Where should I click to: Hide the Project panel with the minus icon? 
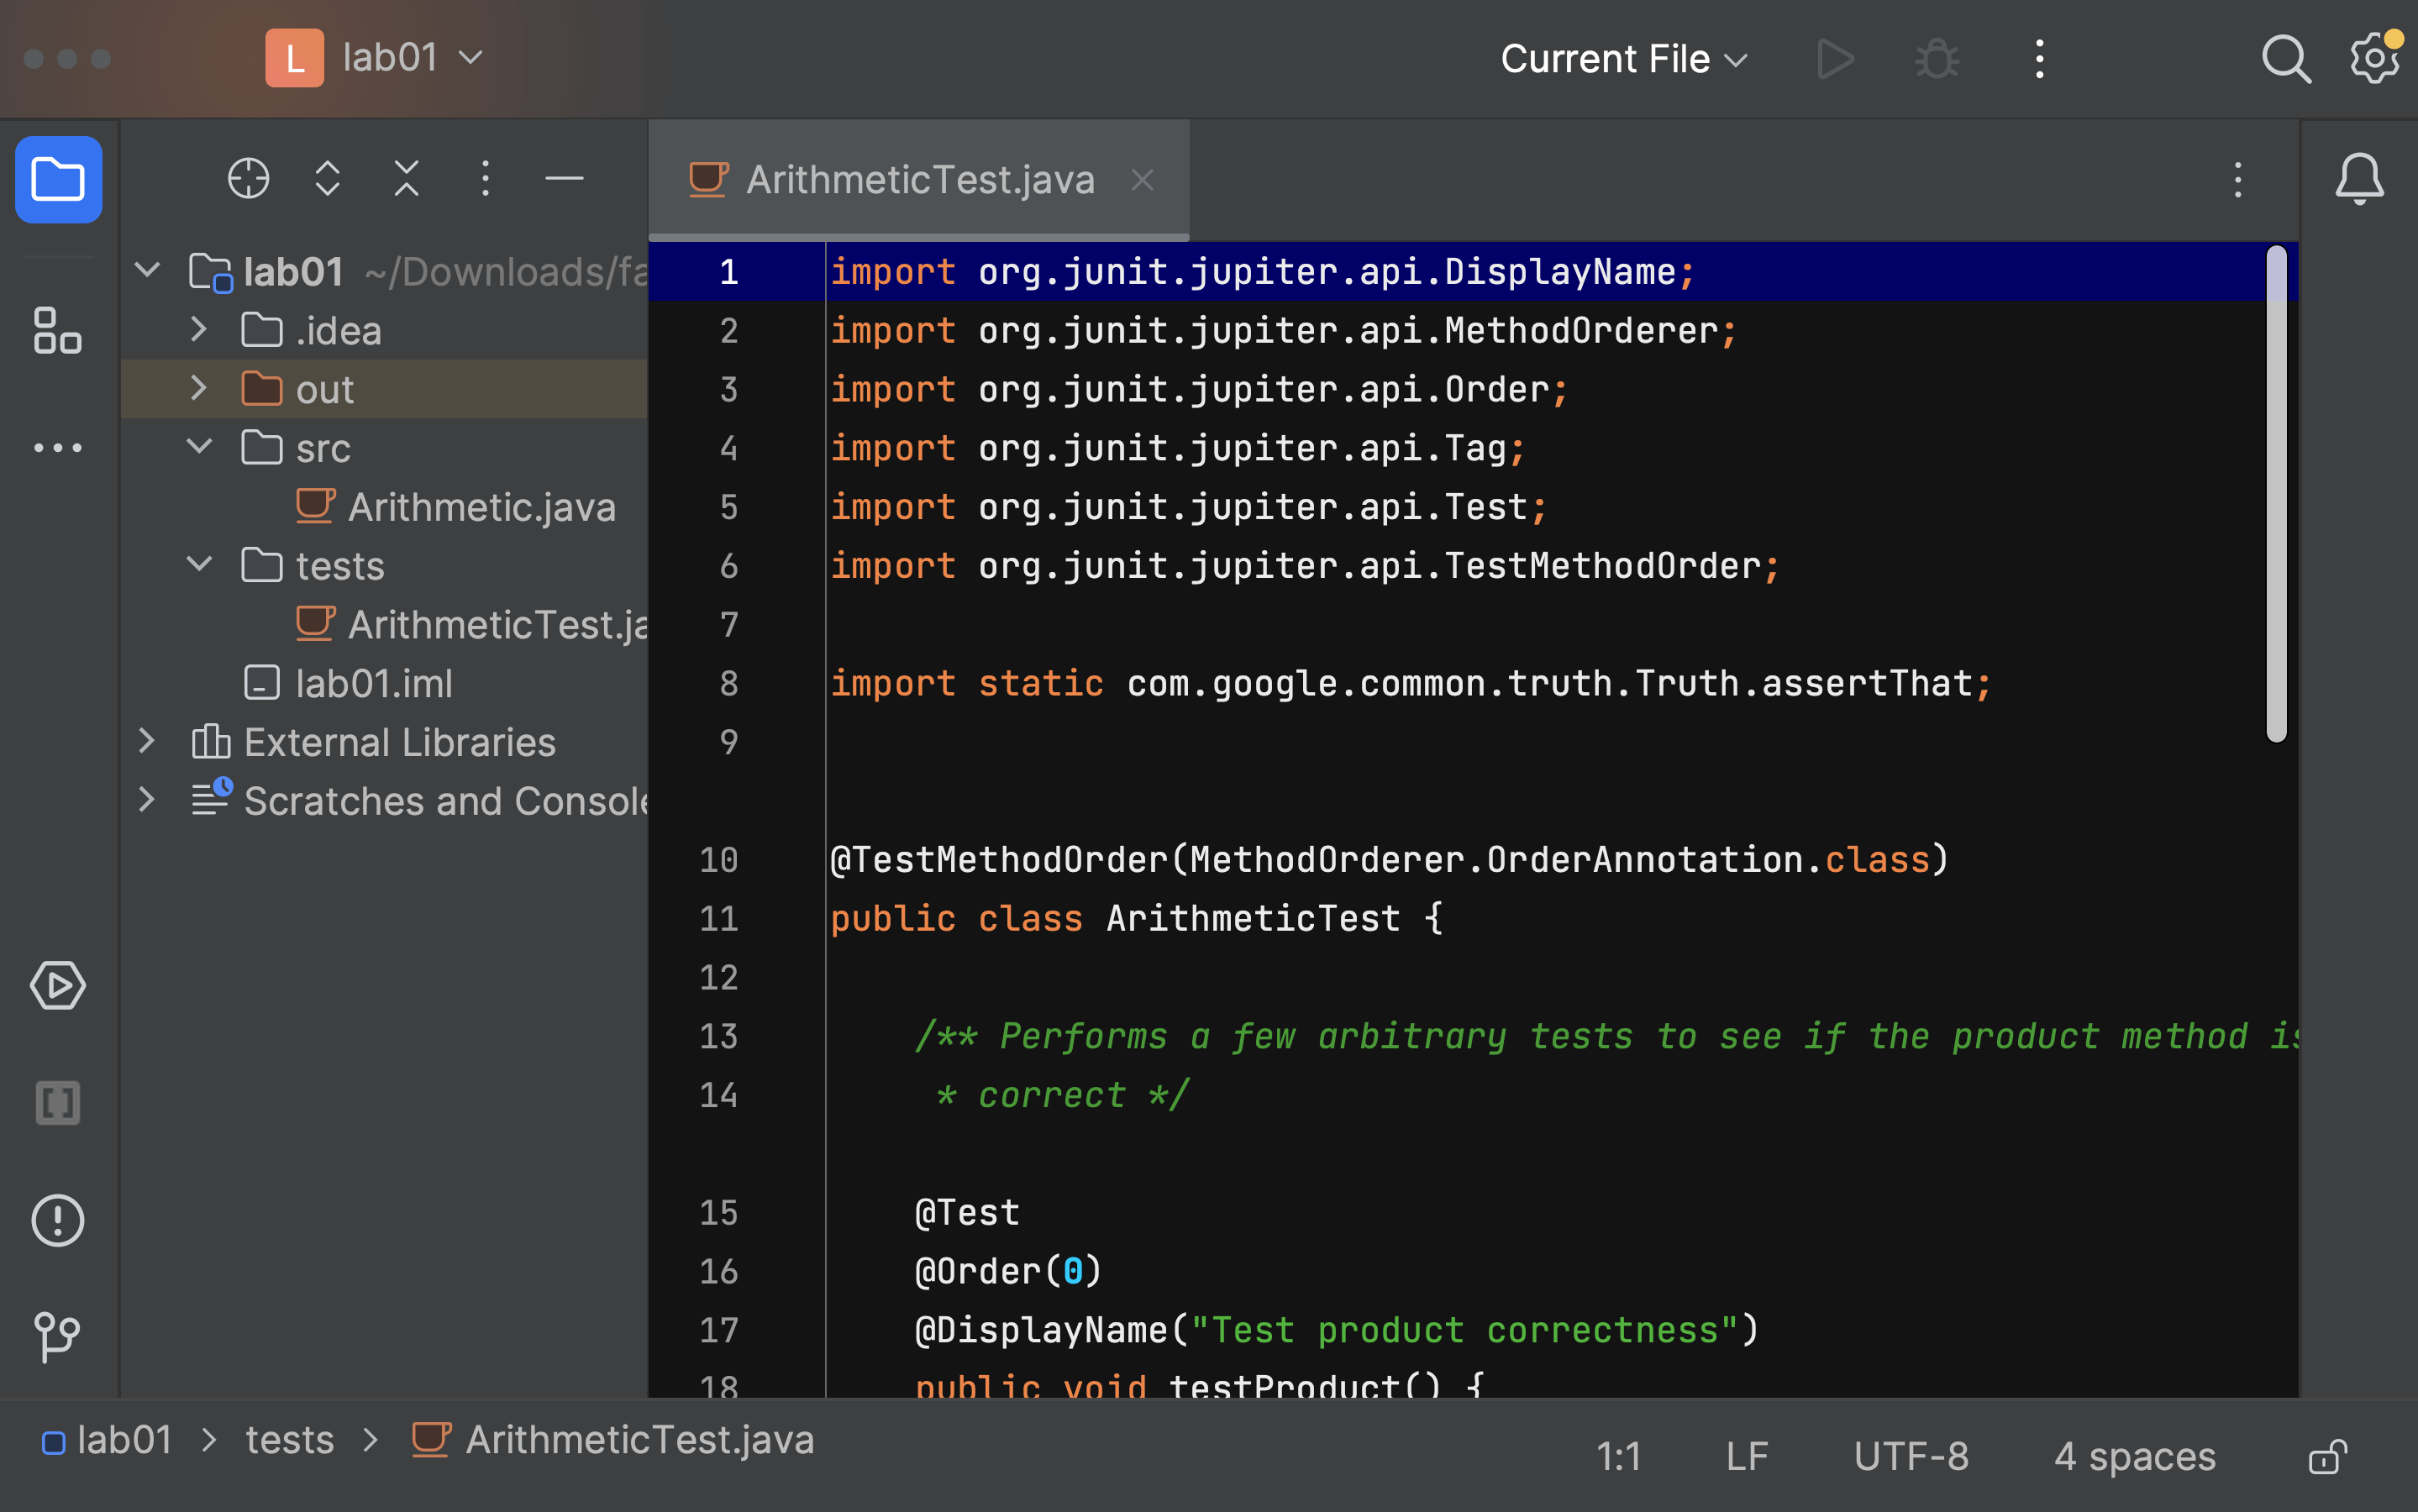pos(564,178)
